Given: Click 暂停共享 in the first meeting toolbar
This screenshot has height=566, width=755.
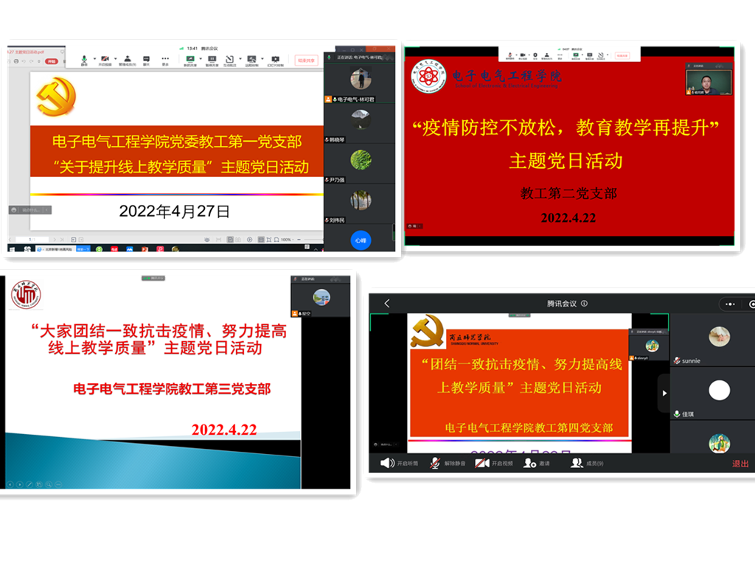Looking at the screenshot, I should click(211, 59).
